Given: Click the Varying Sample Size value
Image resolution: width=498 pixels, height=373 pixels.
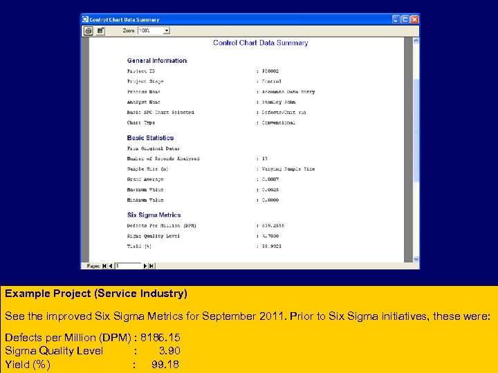Looking at the screenshot, I should click(x=288, y=169).
